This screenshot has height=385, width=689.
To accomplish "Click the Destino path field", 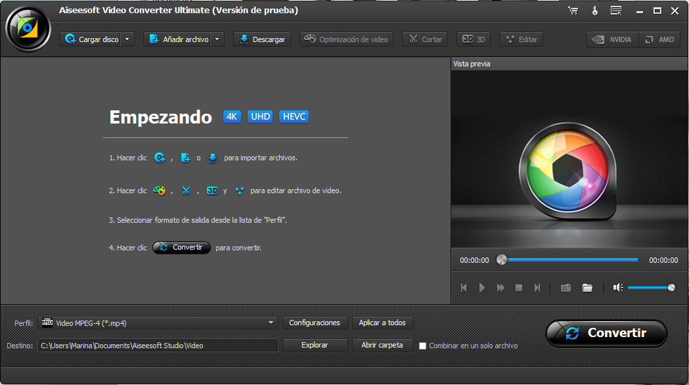I will [x=158, y=346].
